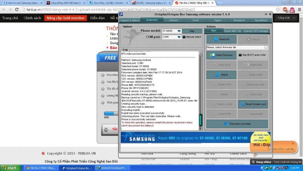Click the pink extension icon with 99+ badge
The height and width of the screenshot is (171, 303).
(x=292, y=10)
